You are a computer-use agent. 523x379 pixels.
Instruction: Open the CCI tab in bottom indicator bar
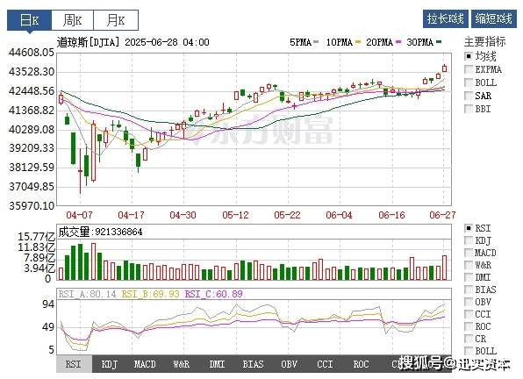click(325, 364)
